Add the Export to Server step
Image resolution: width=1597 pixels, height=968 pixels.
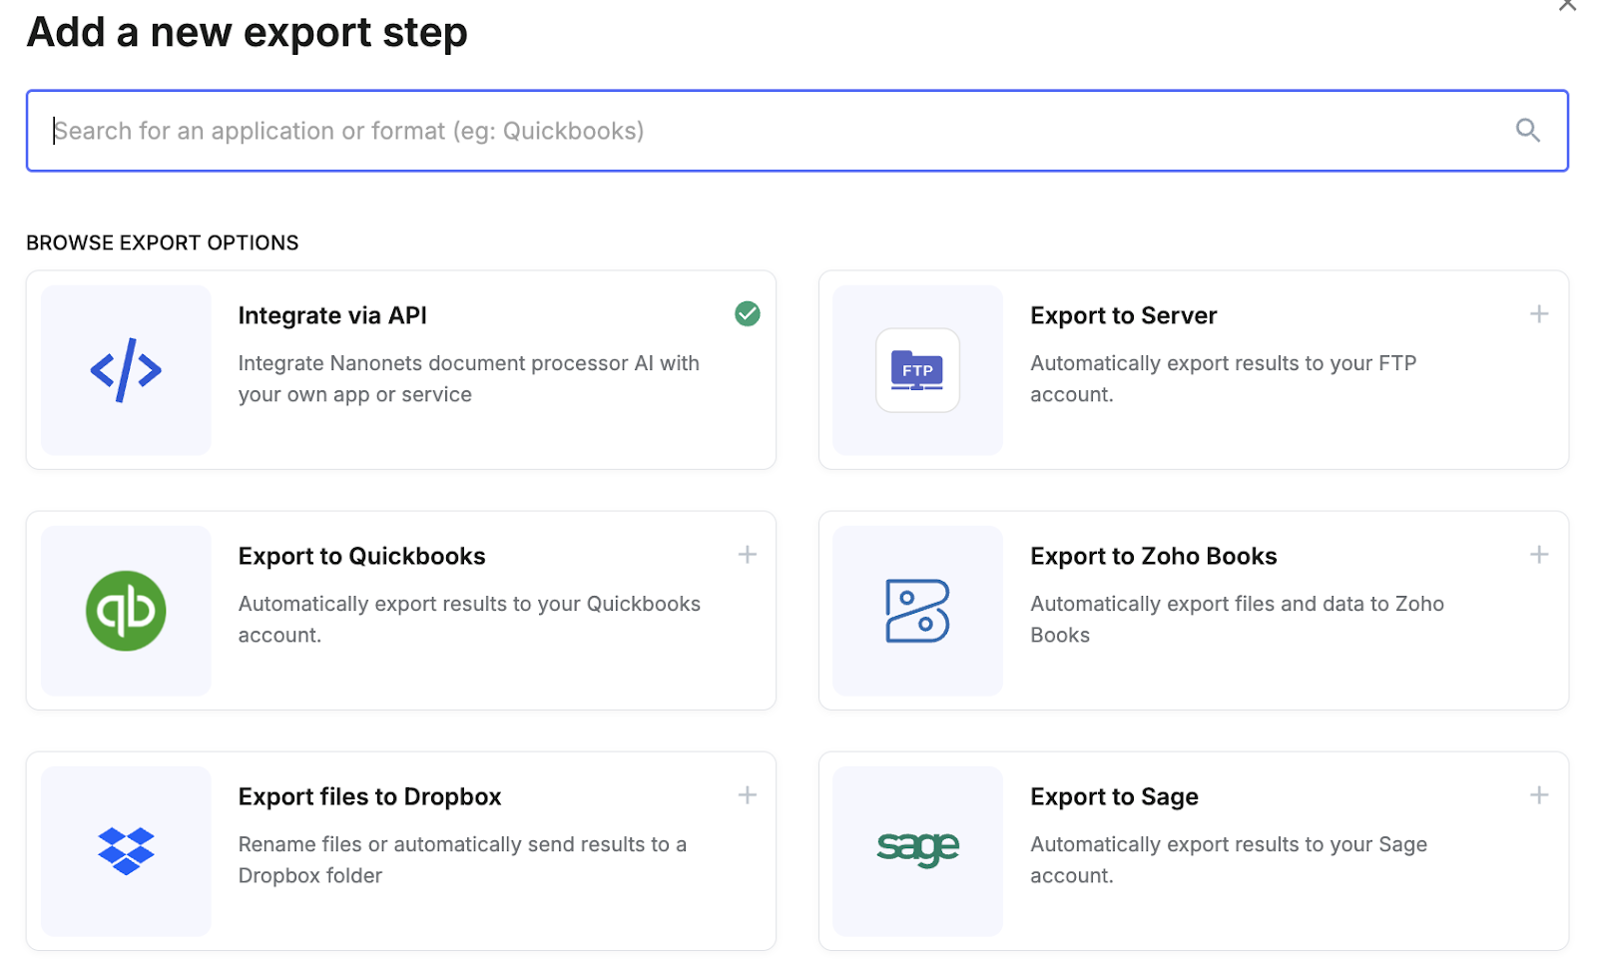click(1538, 314)
